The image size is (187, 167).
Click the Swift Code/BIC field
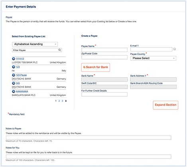[x=104, y=87]
